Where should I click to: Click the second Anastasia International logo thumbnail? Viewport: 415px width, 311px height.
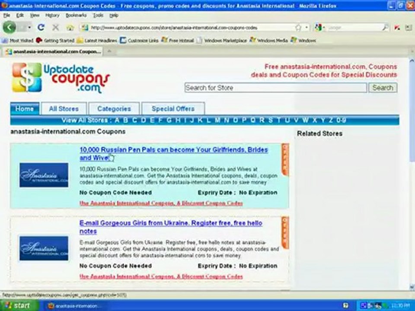coord(44,248)
